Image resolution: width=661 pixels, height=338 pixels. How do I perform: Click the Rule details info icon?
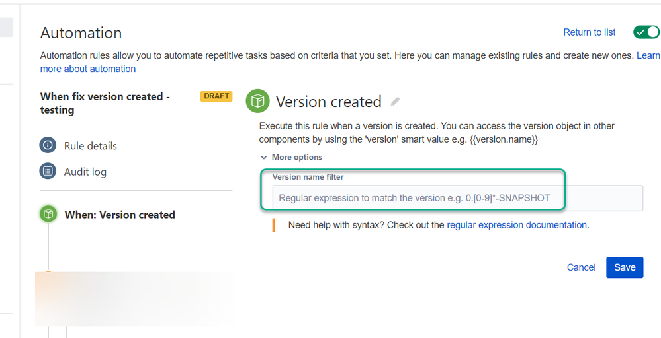pyautogui.click(x=48, y=145)
